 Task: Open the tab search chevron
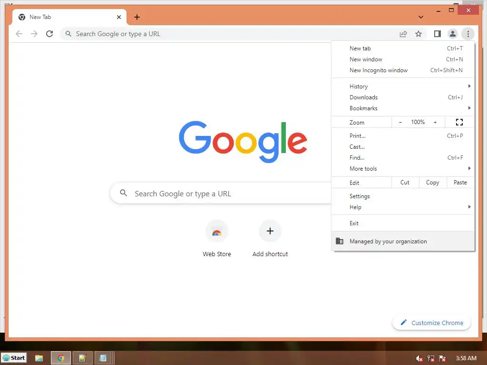[x=421, y=17]
